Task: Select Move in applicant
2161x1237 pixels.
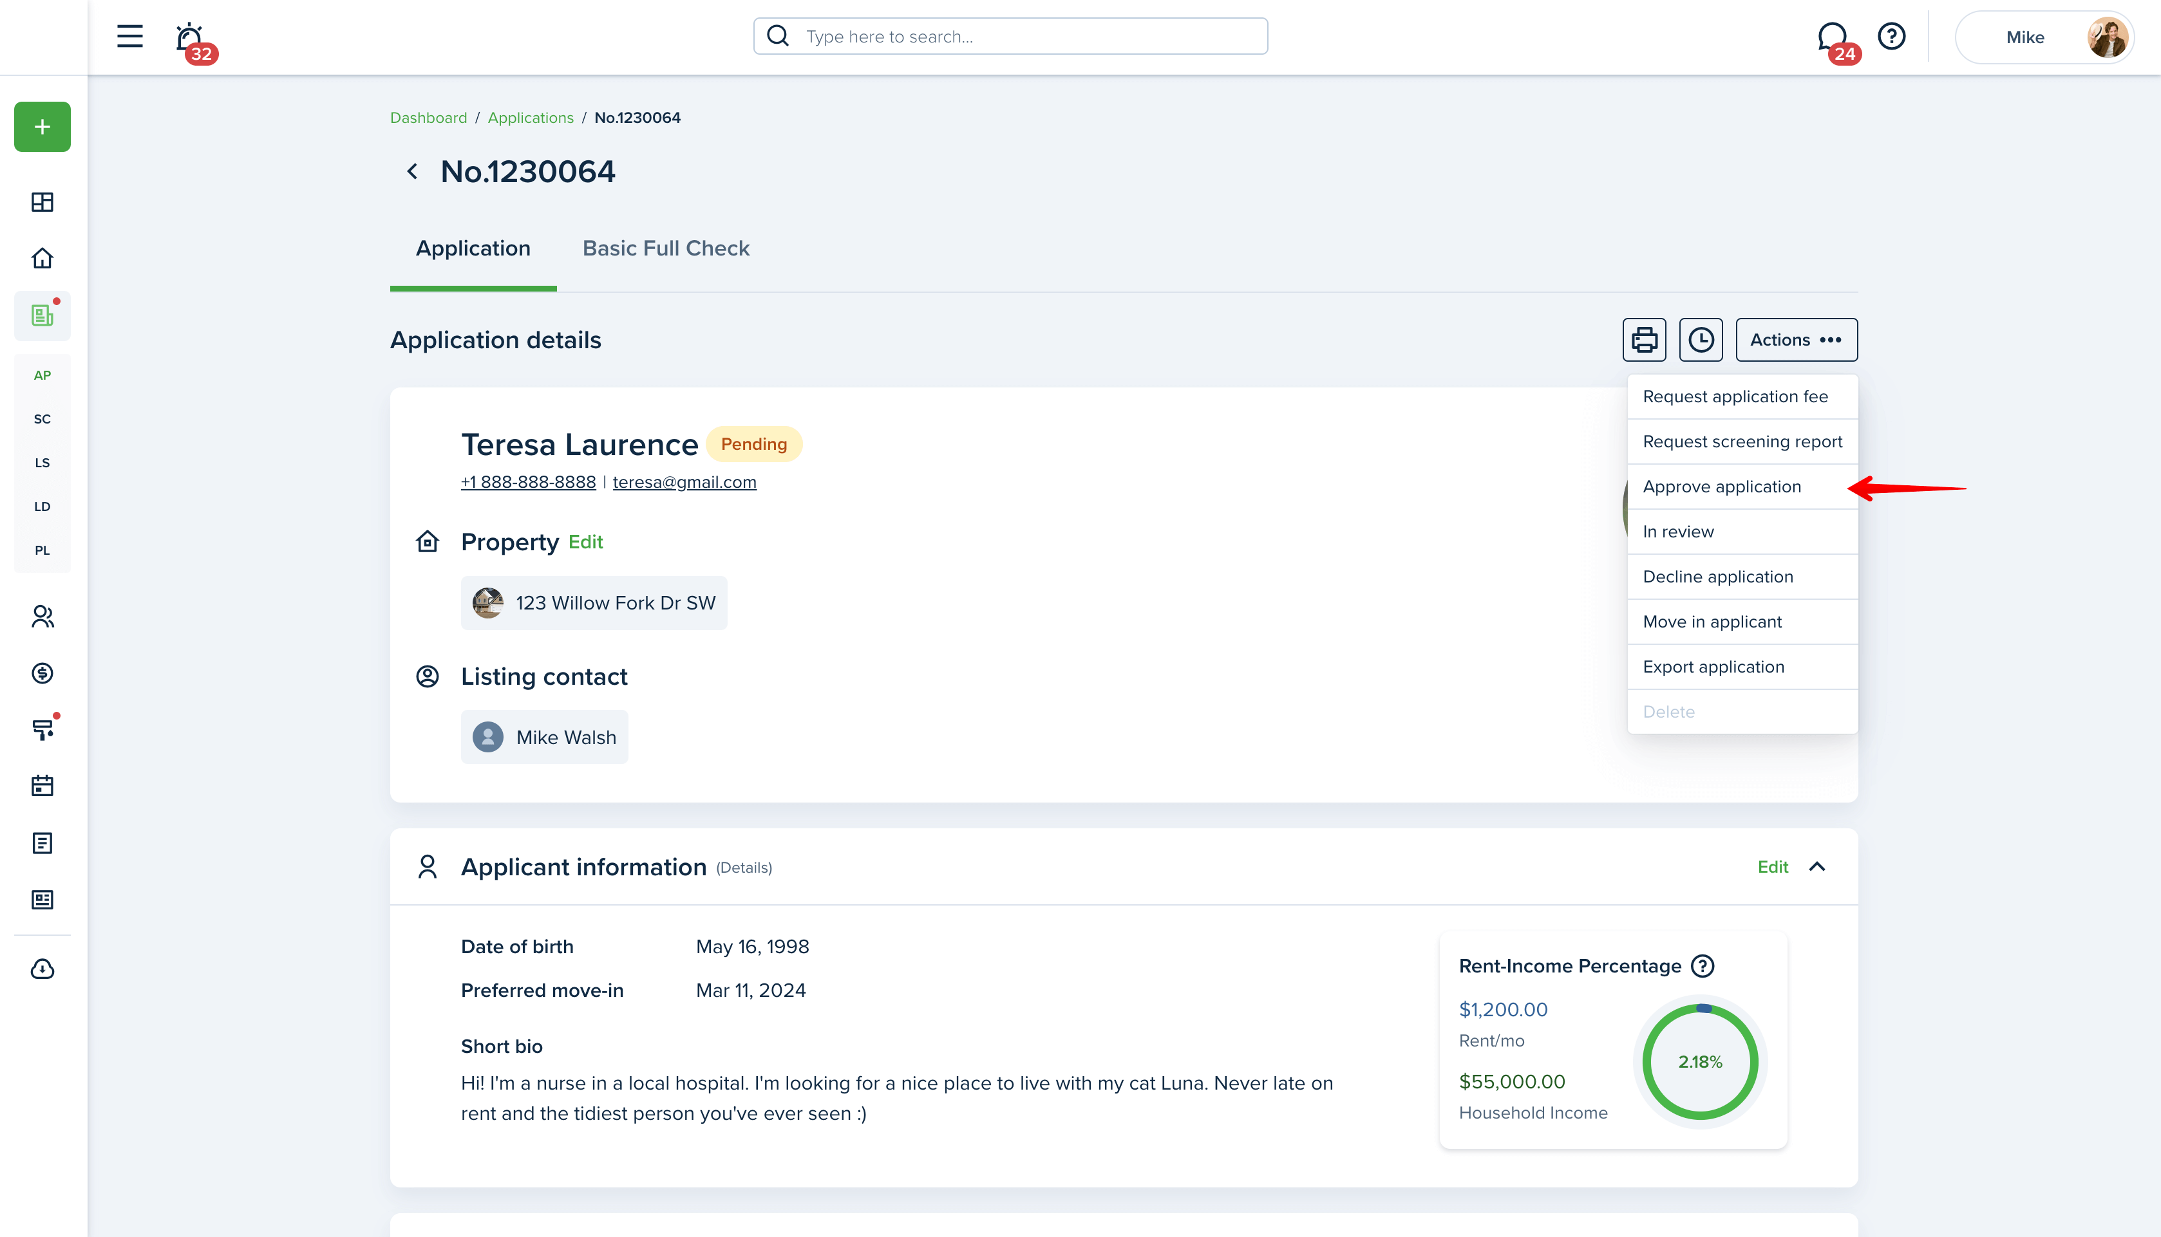Action: pos(1742,622)
